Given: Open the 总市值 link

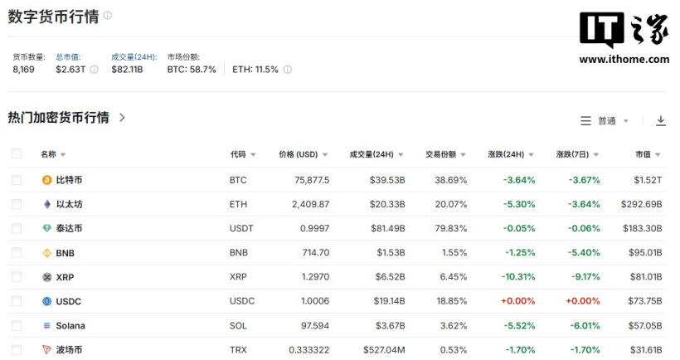Looking at the screenshot, I should click(x=68, y=56).
